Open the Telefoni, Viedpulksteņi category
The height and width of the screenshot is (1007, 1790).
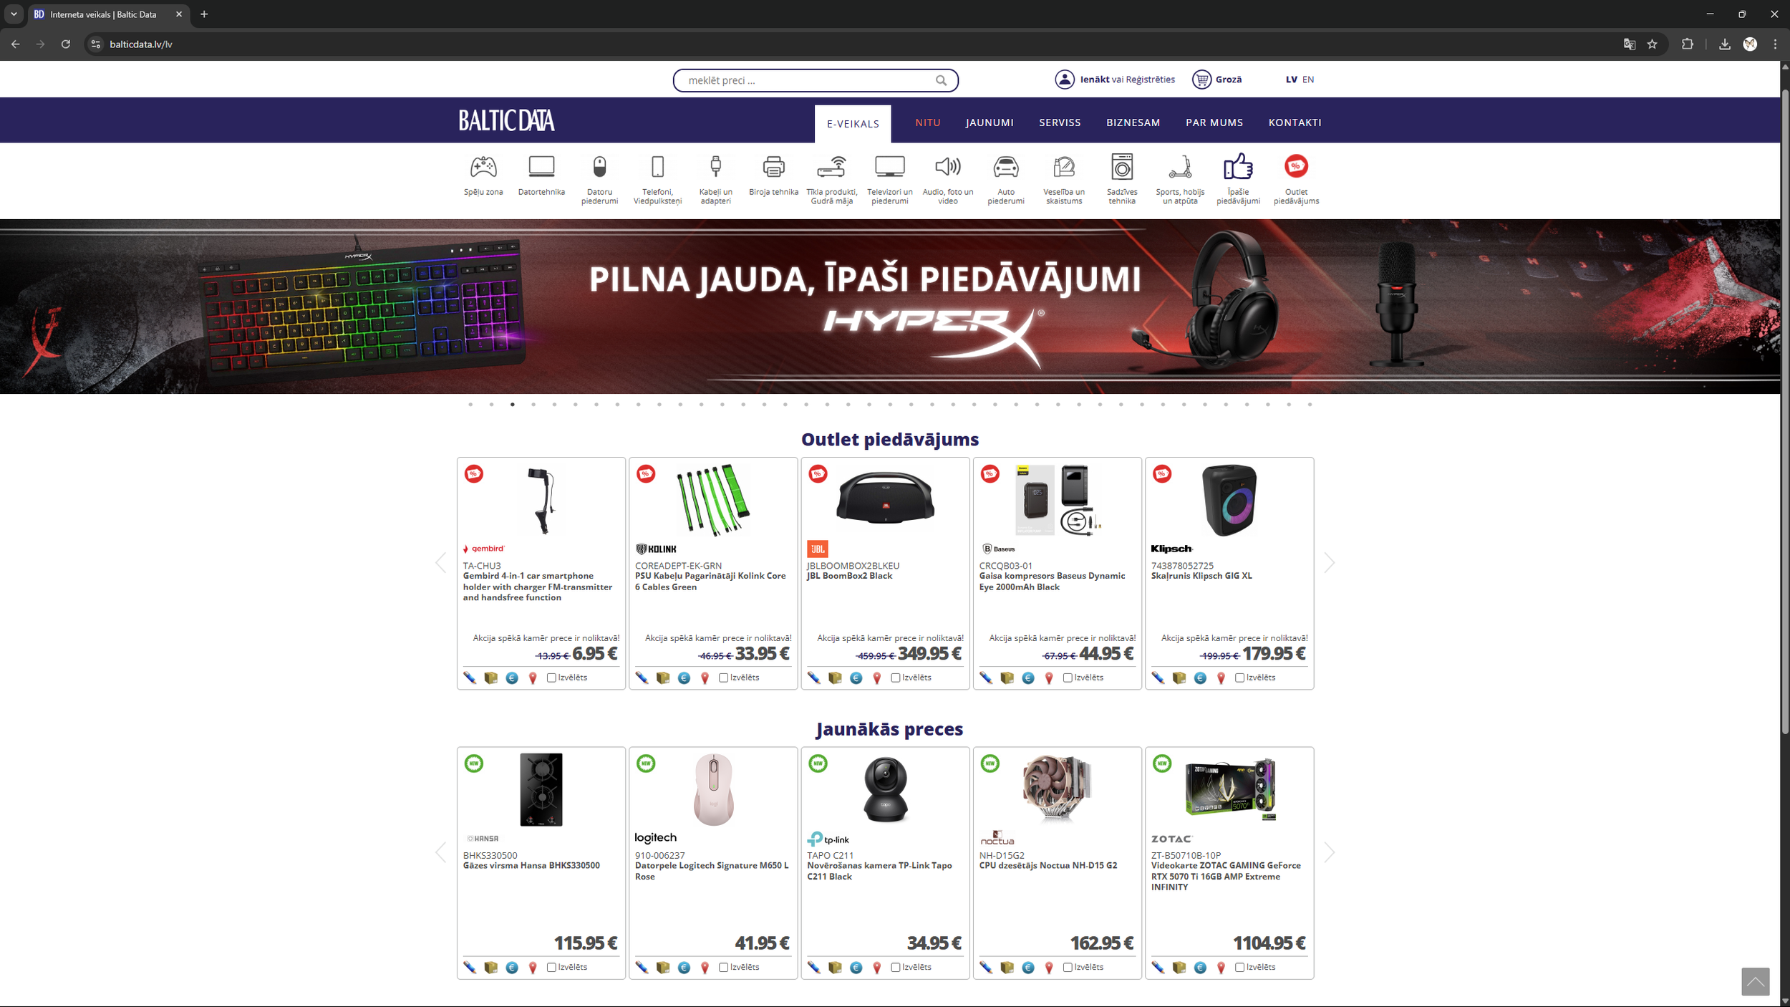[x=657, y=179]
